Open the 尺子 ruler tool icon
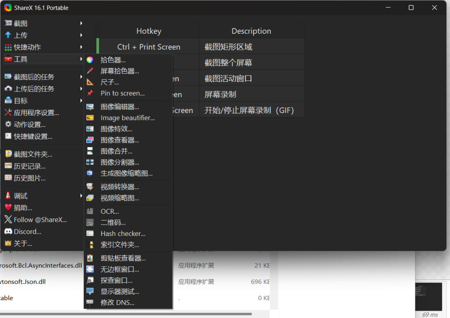The width and height of the screenshot is (450, 318). pos(90,82)
